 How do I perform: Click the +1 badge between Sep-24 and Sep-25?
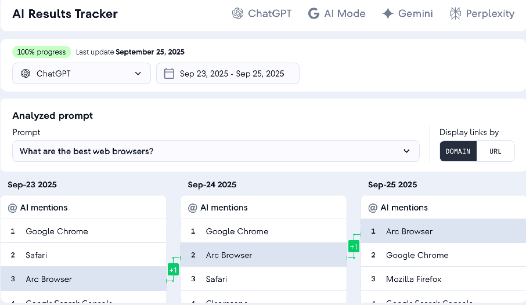pyautogui.click(x=354, y=246)
